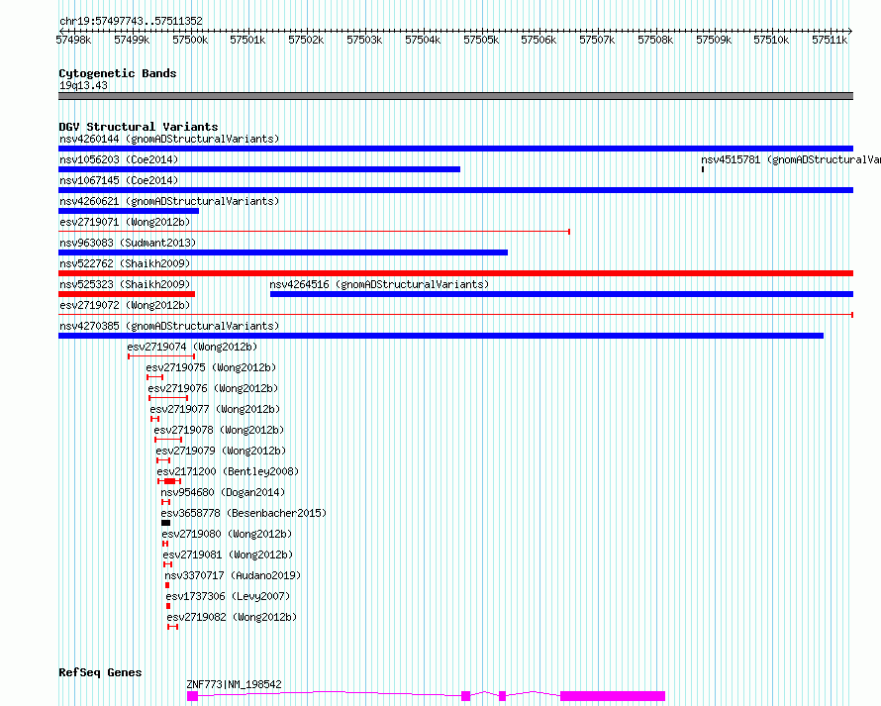Click esv2719071 (Wong2012b) label
Image resolution: width=881 pixels, height=706 pixels.
pos(125,222)
